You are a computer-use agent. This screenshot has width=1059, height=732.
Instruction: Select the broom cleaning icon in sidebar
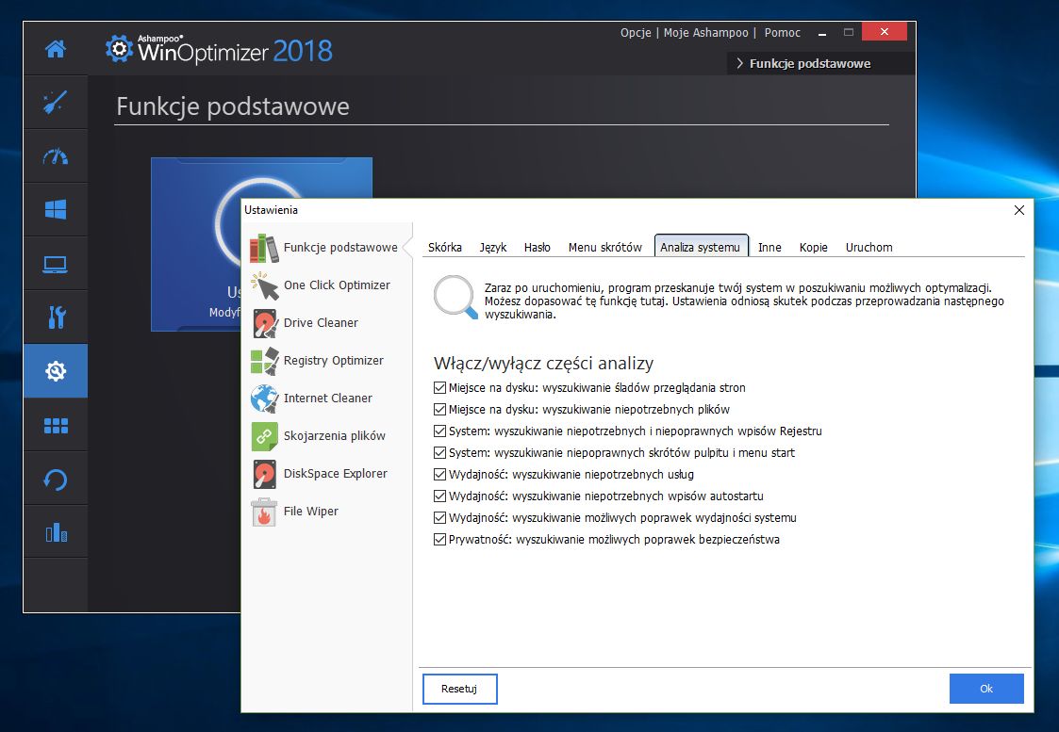pos(56,102)
